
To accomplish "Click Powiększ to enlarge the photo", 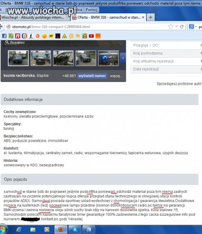I will pyautogui.click(x=15, y=42).
